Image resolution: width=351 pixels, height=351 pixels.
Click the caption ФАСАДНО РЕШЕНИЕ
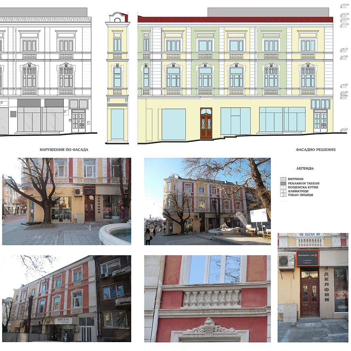[316, 150]
